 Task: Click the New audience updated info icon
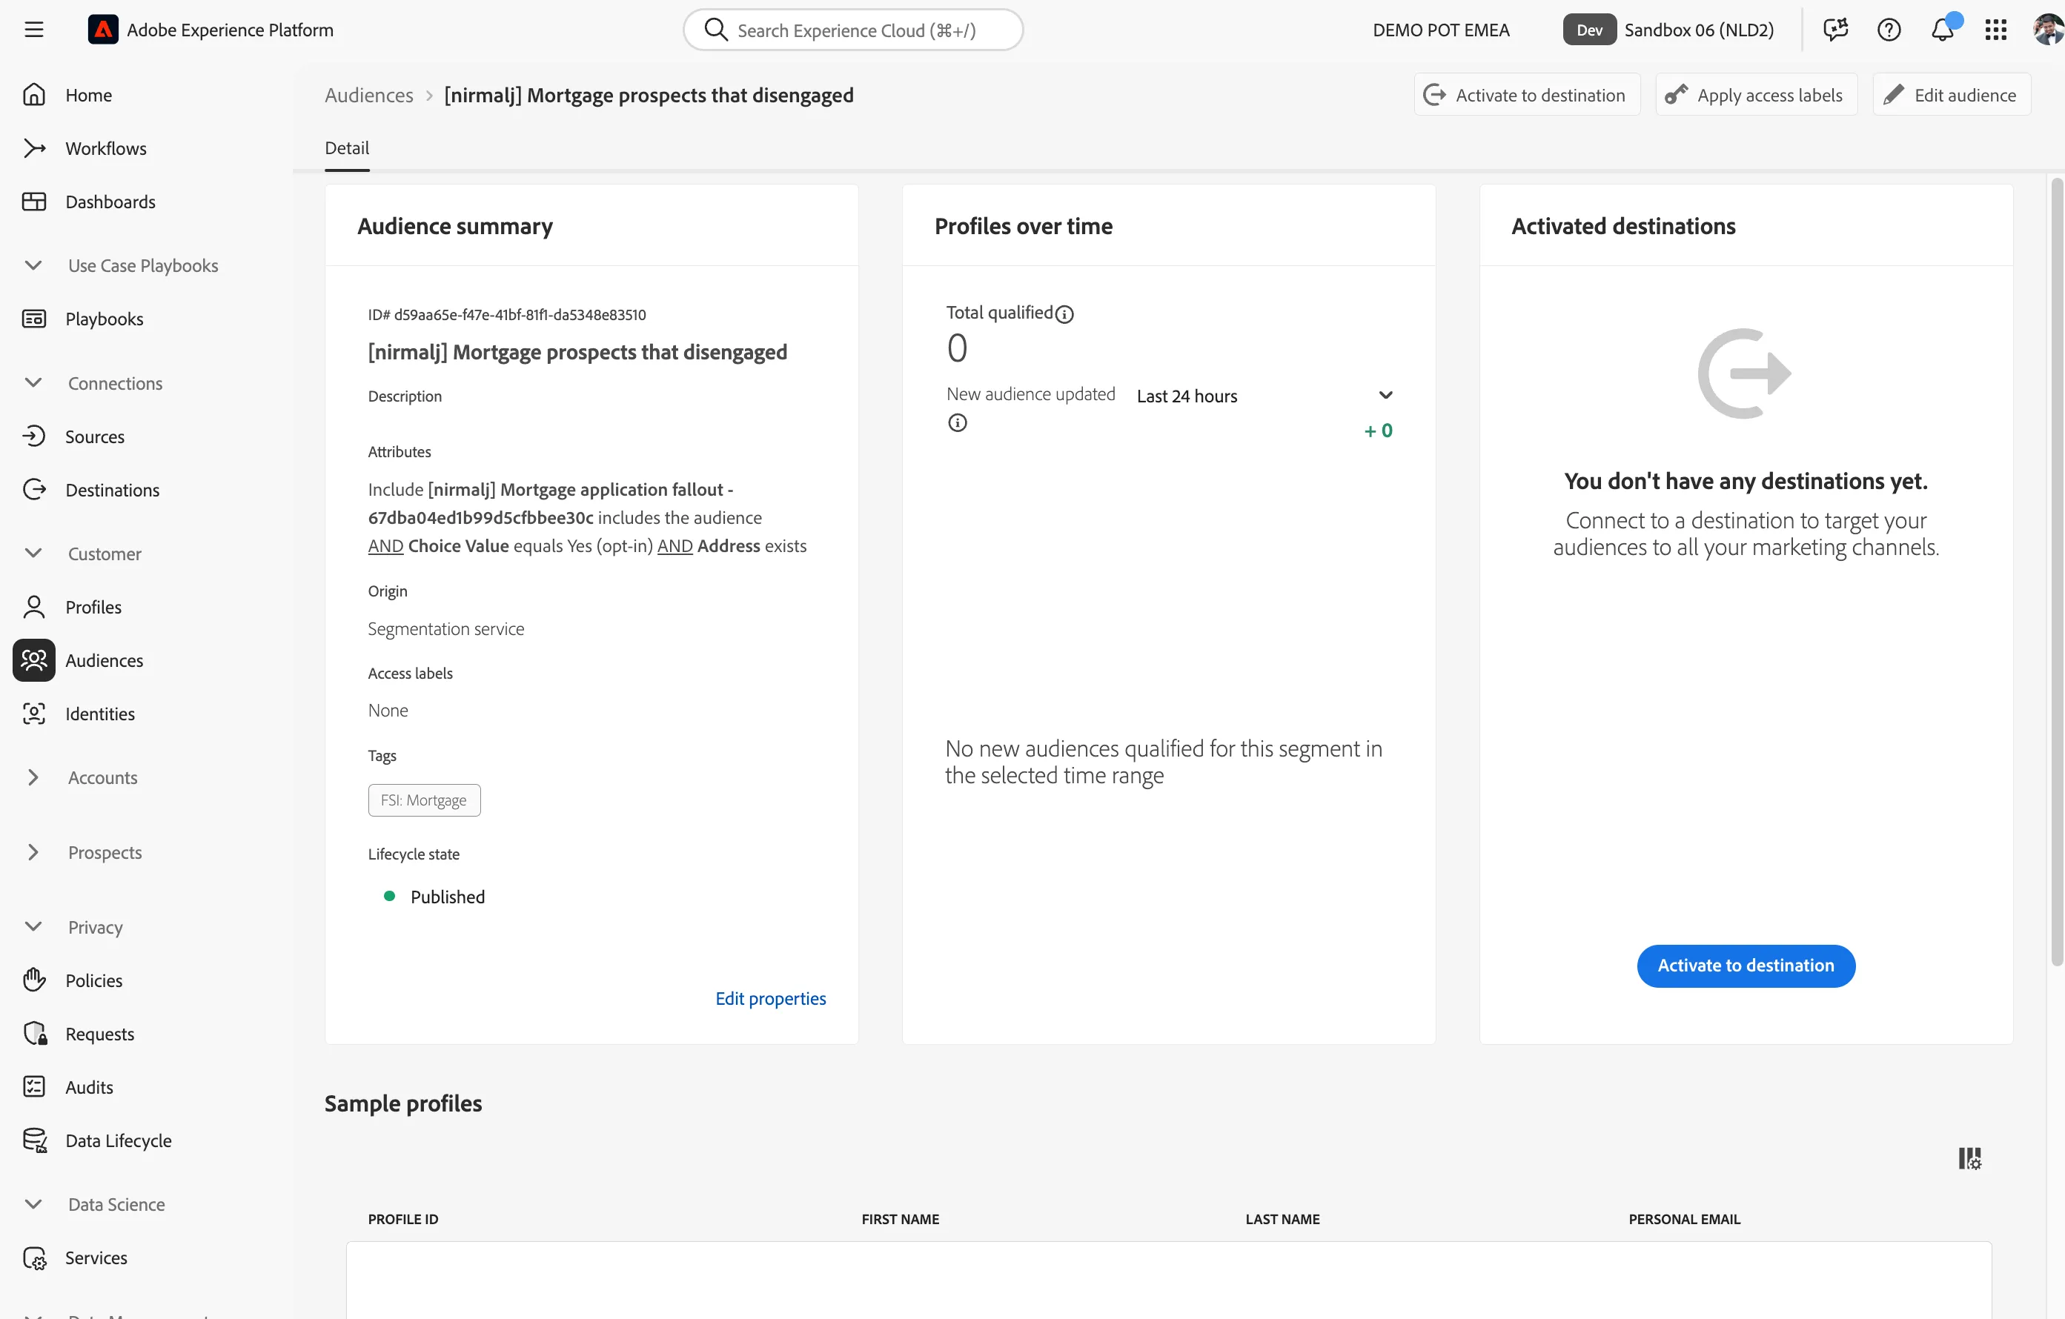(x=957, y=423)
